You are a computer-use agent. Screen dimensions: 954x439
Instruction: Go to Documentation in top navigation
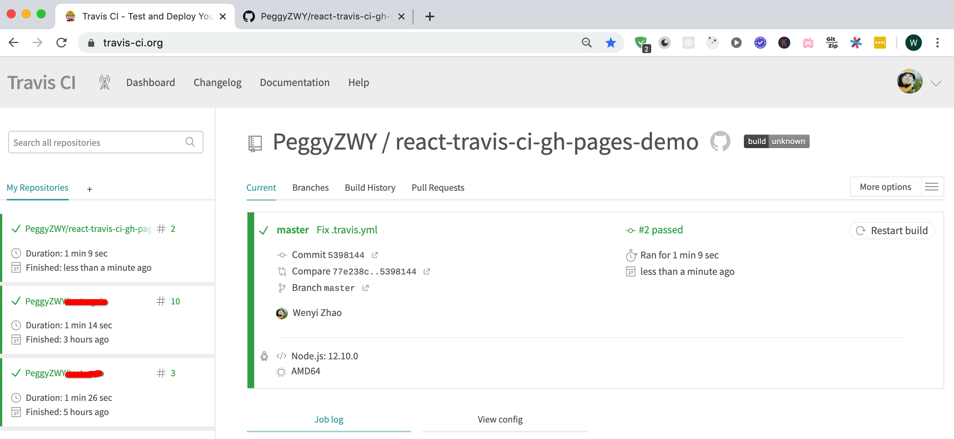coord(295,82)
